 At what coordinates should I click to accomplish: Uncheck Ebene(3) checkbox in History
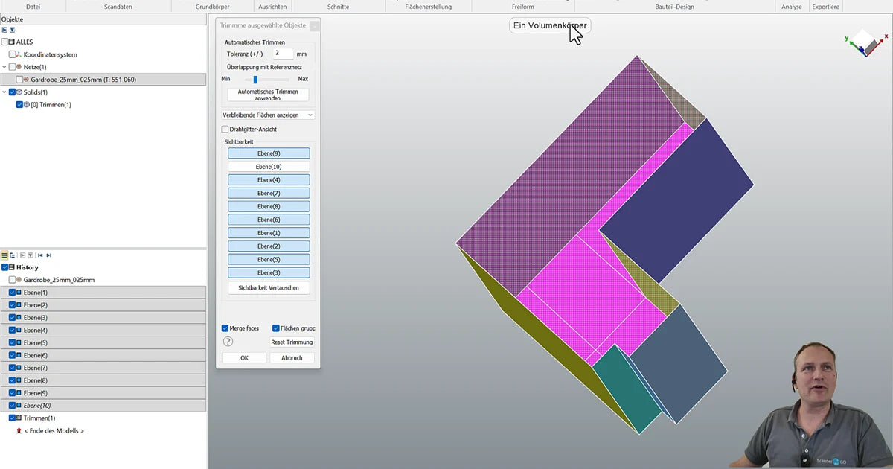(x=12, y=318)
